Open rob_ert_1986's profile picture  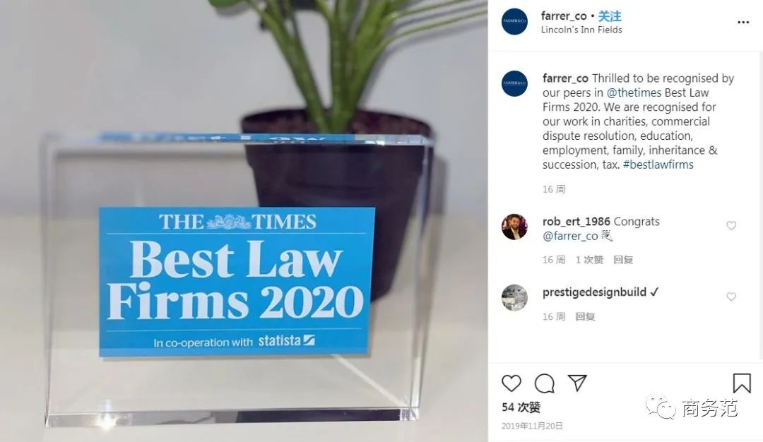514,227
